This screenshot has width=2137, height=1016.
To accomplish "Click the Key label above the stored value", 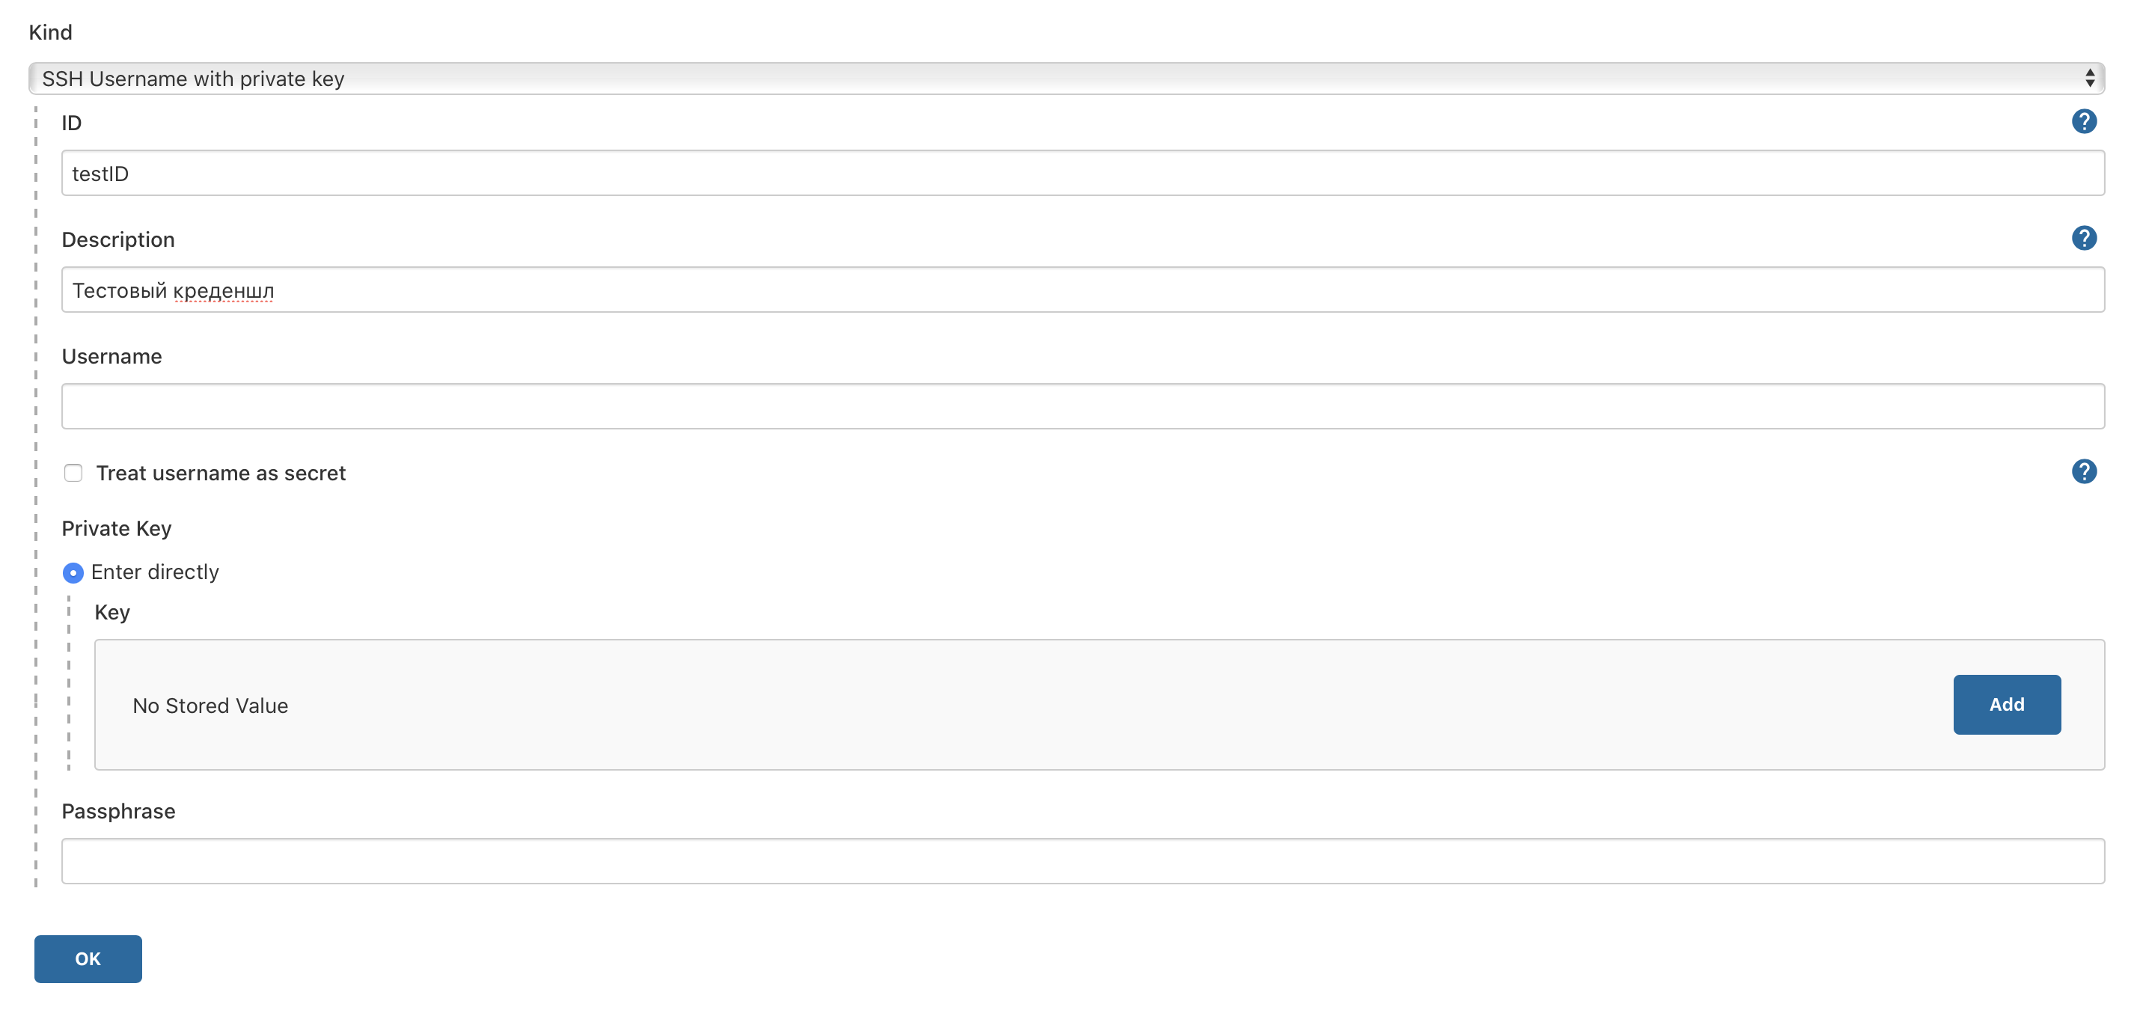I will coord(111,612).
